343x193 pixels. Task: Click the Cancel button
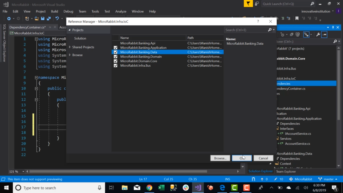point(263,158)
